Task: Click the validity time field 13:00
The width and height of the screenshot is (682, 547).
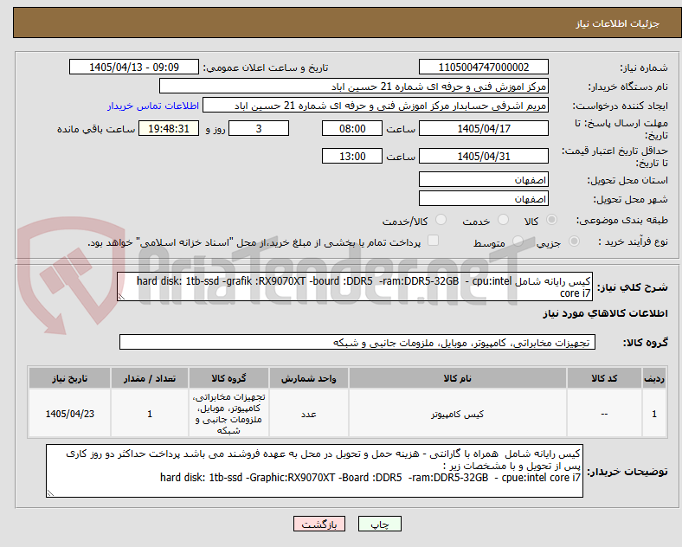Action: click(x=352, y=156)
